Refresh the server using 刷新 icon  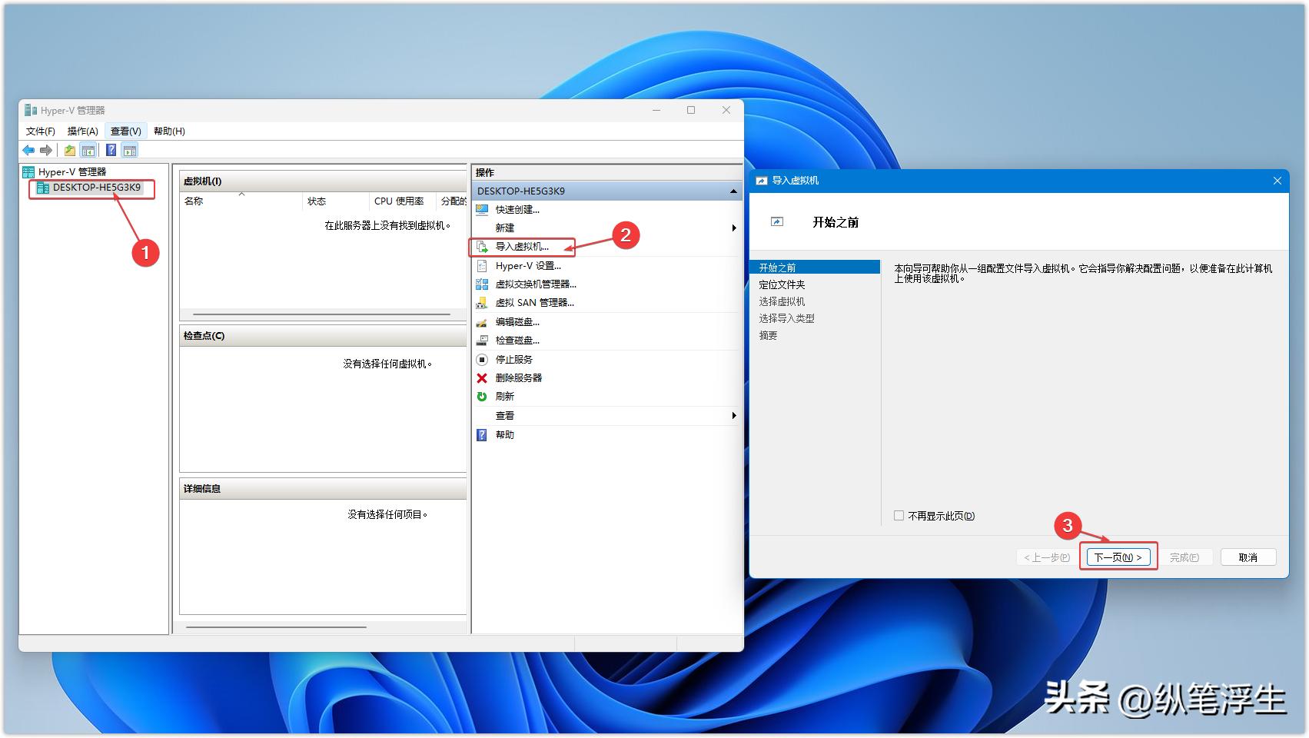click(481, 396)
